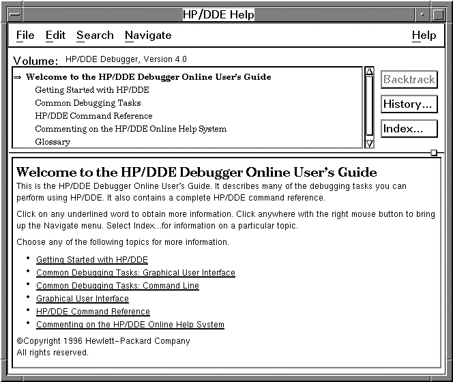This screenshot has height=382, width=453.
Task: Follow the Getting Started with HP/DDE link
Action: click(x=92, y=259)
